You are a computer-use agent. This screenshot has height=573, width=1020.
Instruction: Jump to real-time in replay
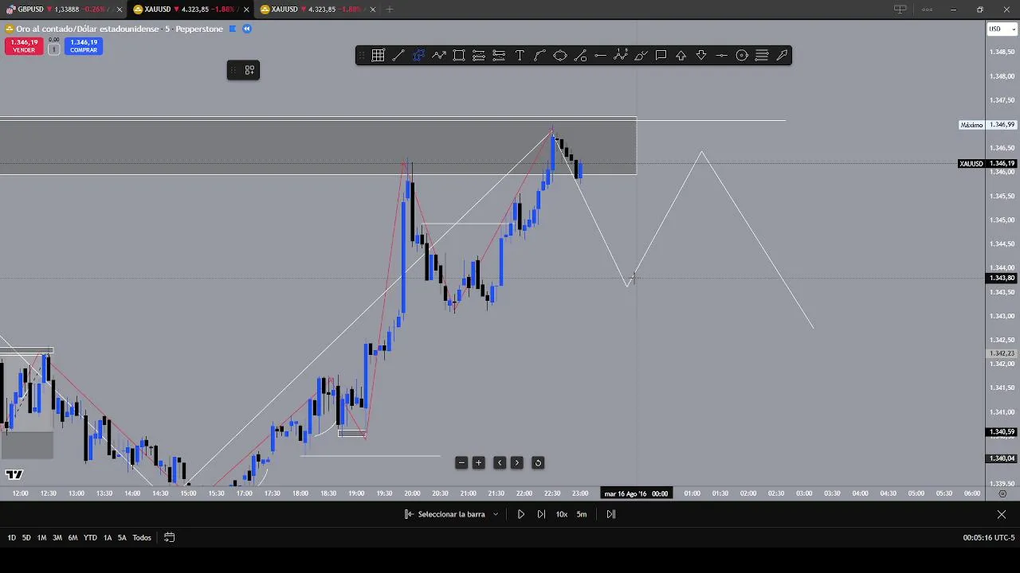611,514
